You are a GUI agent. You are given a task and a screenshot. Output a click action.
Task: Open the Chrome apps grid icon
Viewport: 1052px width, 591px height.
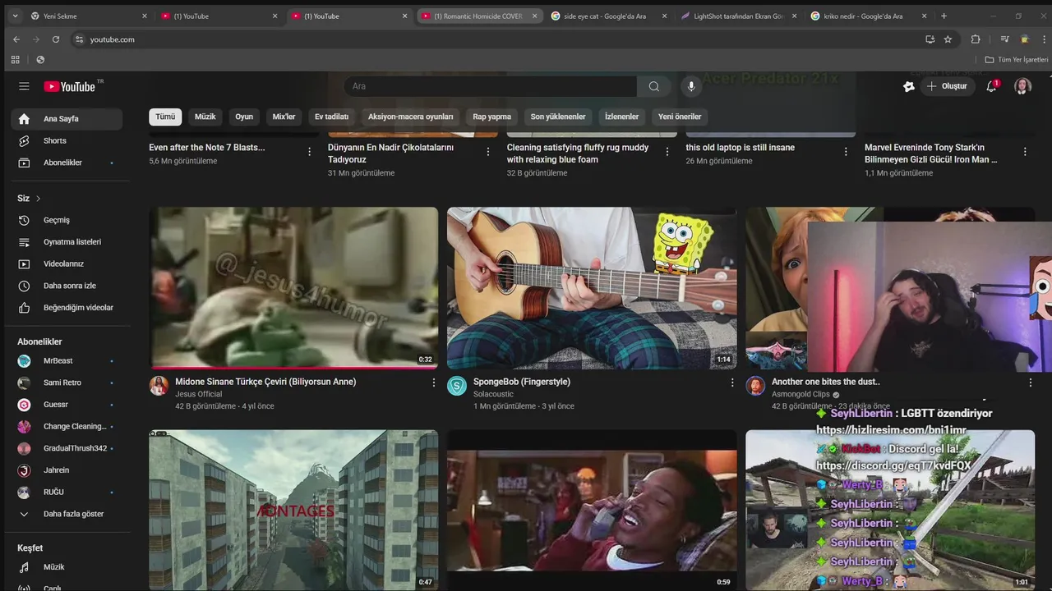pyautogui.click(x=15, y=60)
